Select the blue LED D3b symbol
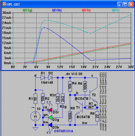 [x=50, y=125]
